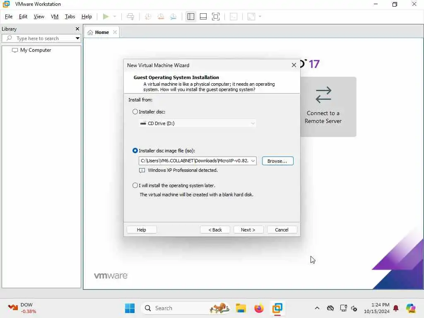The width and height of the screenshot is (424, 318).
Task: Click the OneDrive cloud tray icon
Action: tap(330, 308)
